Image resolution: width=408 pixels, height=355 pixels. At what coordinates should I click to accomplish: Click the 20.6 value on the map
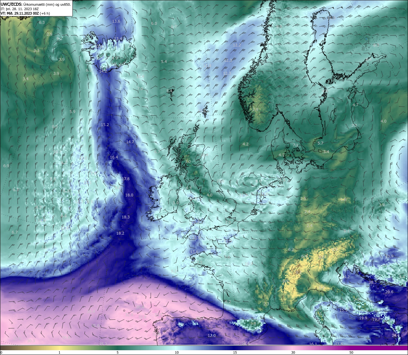pos(389,292)
